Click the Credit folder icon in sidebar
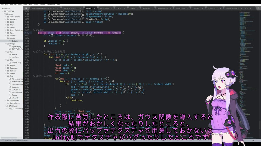Image resolution: width=261 pixels, height=146 pixels. pyautogui.click(x=8, y=28)
